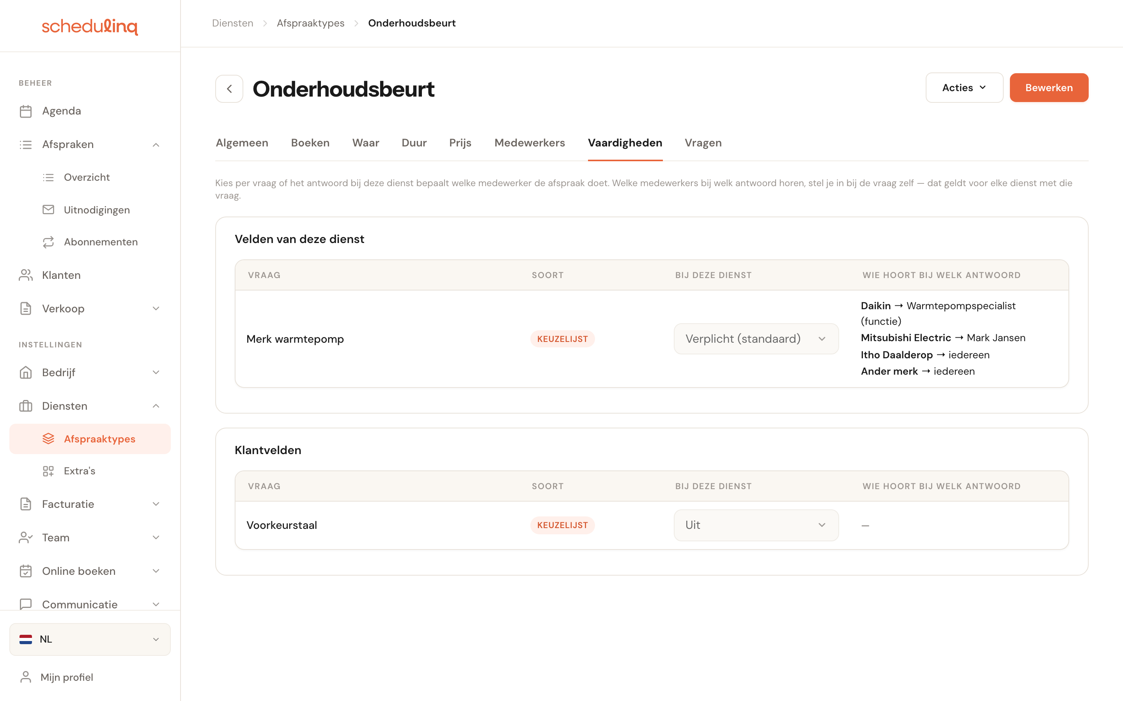Click the Uitnodigingen envelope icon

pyautogui.click(x=48, y=210)
